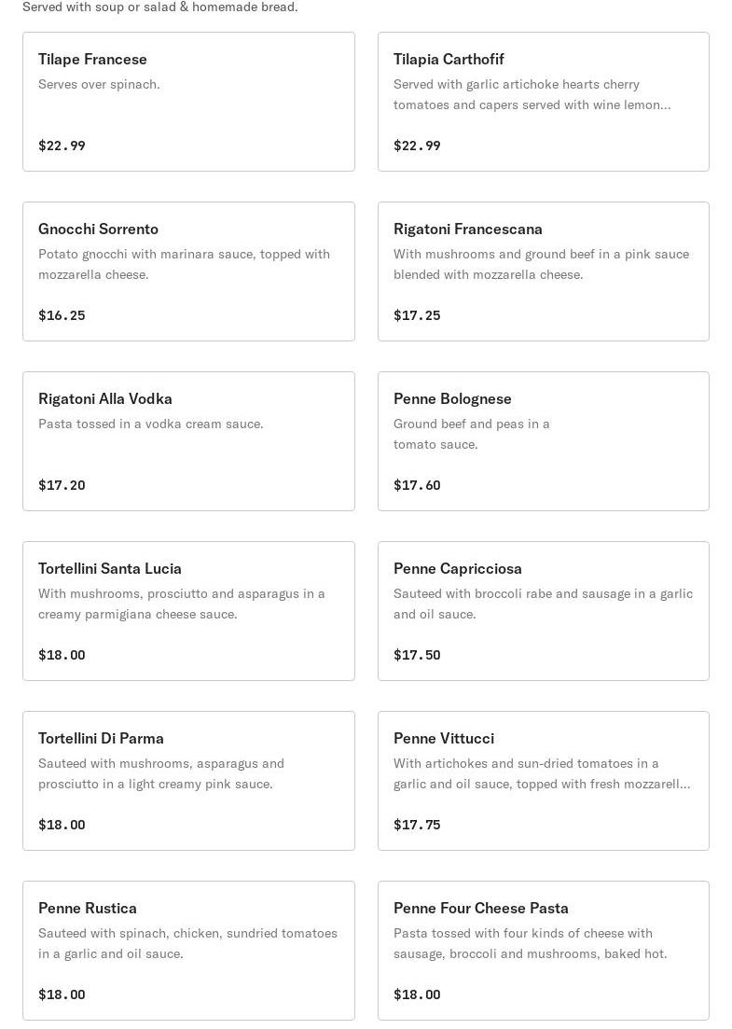Select the Tilapia Carthofif dish card
Screen dimensions: 732x1029
543,102
